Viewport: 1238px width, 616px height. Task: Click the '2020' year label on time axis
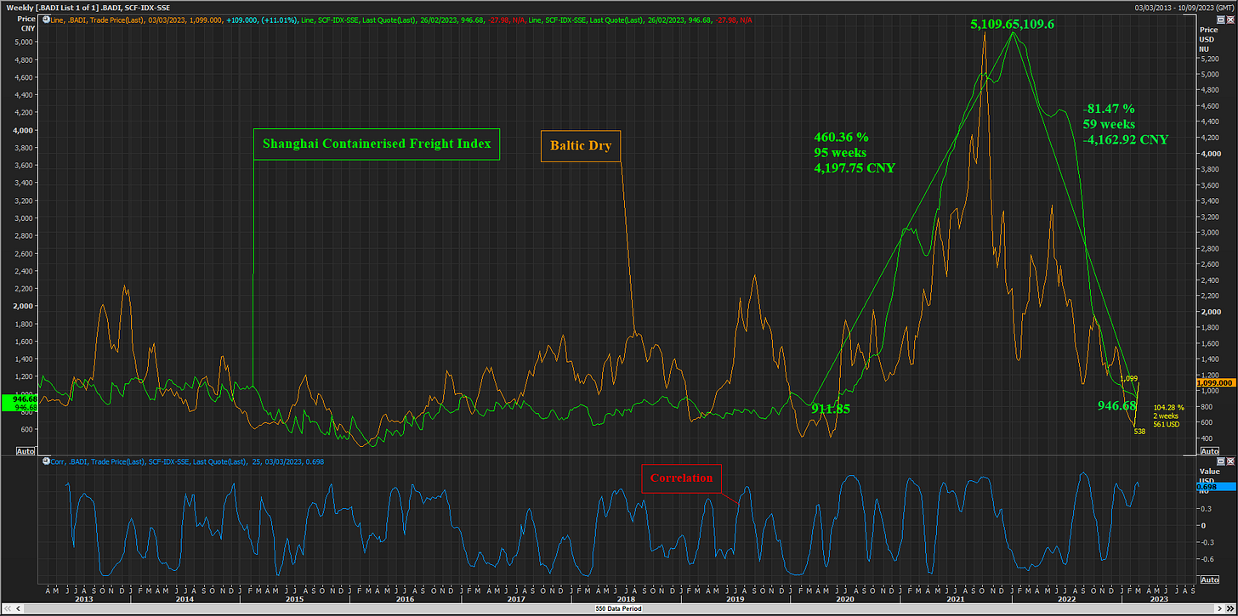coord(843,598)
